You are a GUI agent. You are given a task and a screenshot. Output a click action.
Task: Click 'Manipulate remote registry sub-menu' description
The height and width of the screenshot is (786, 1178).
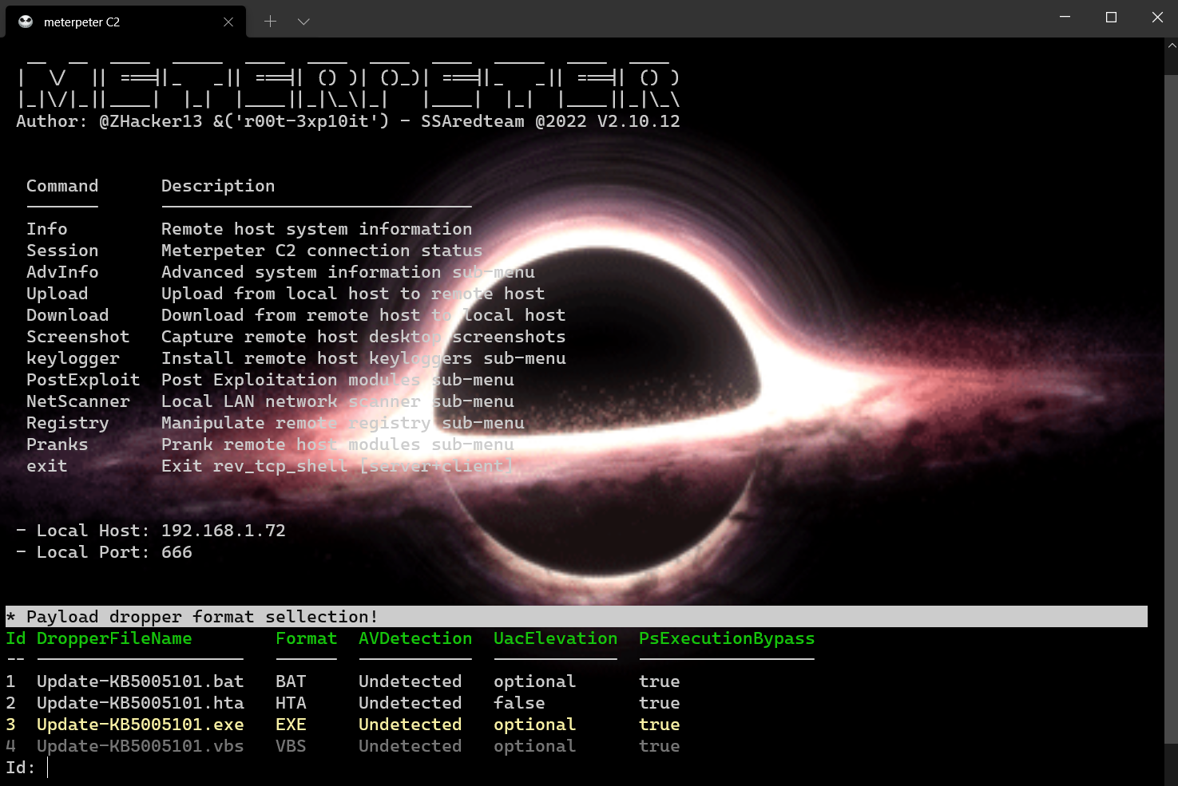coord(343,423)
